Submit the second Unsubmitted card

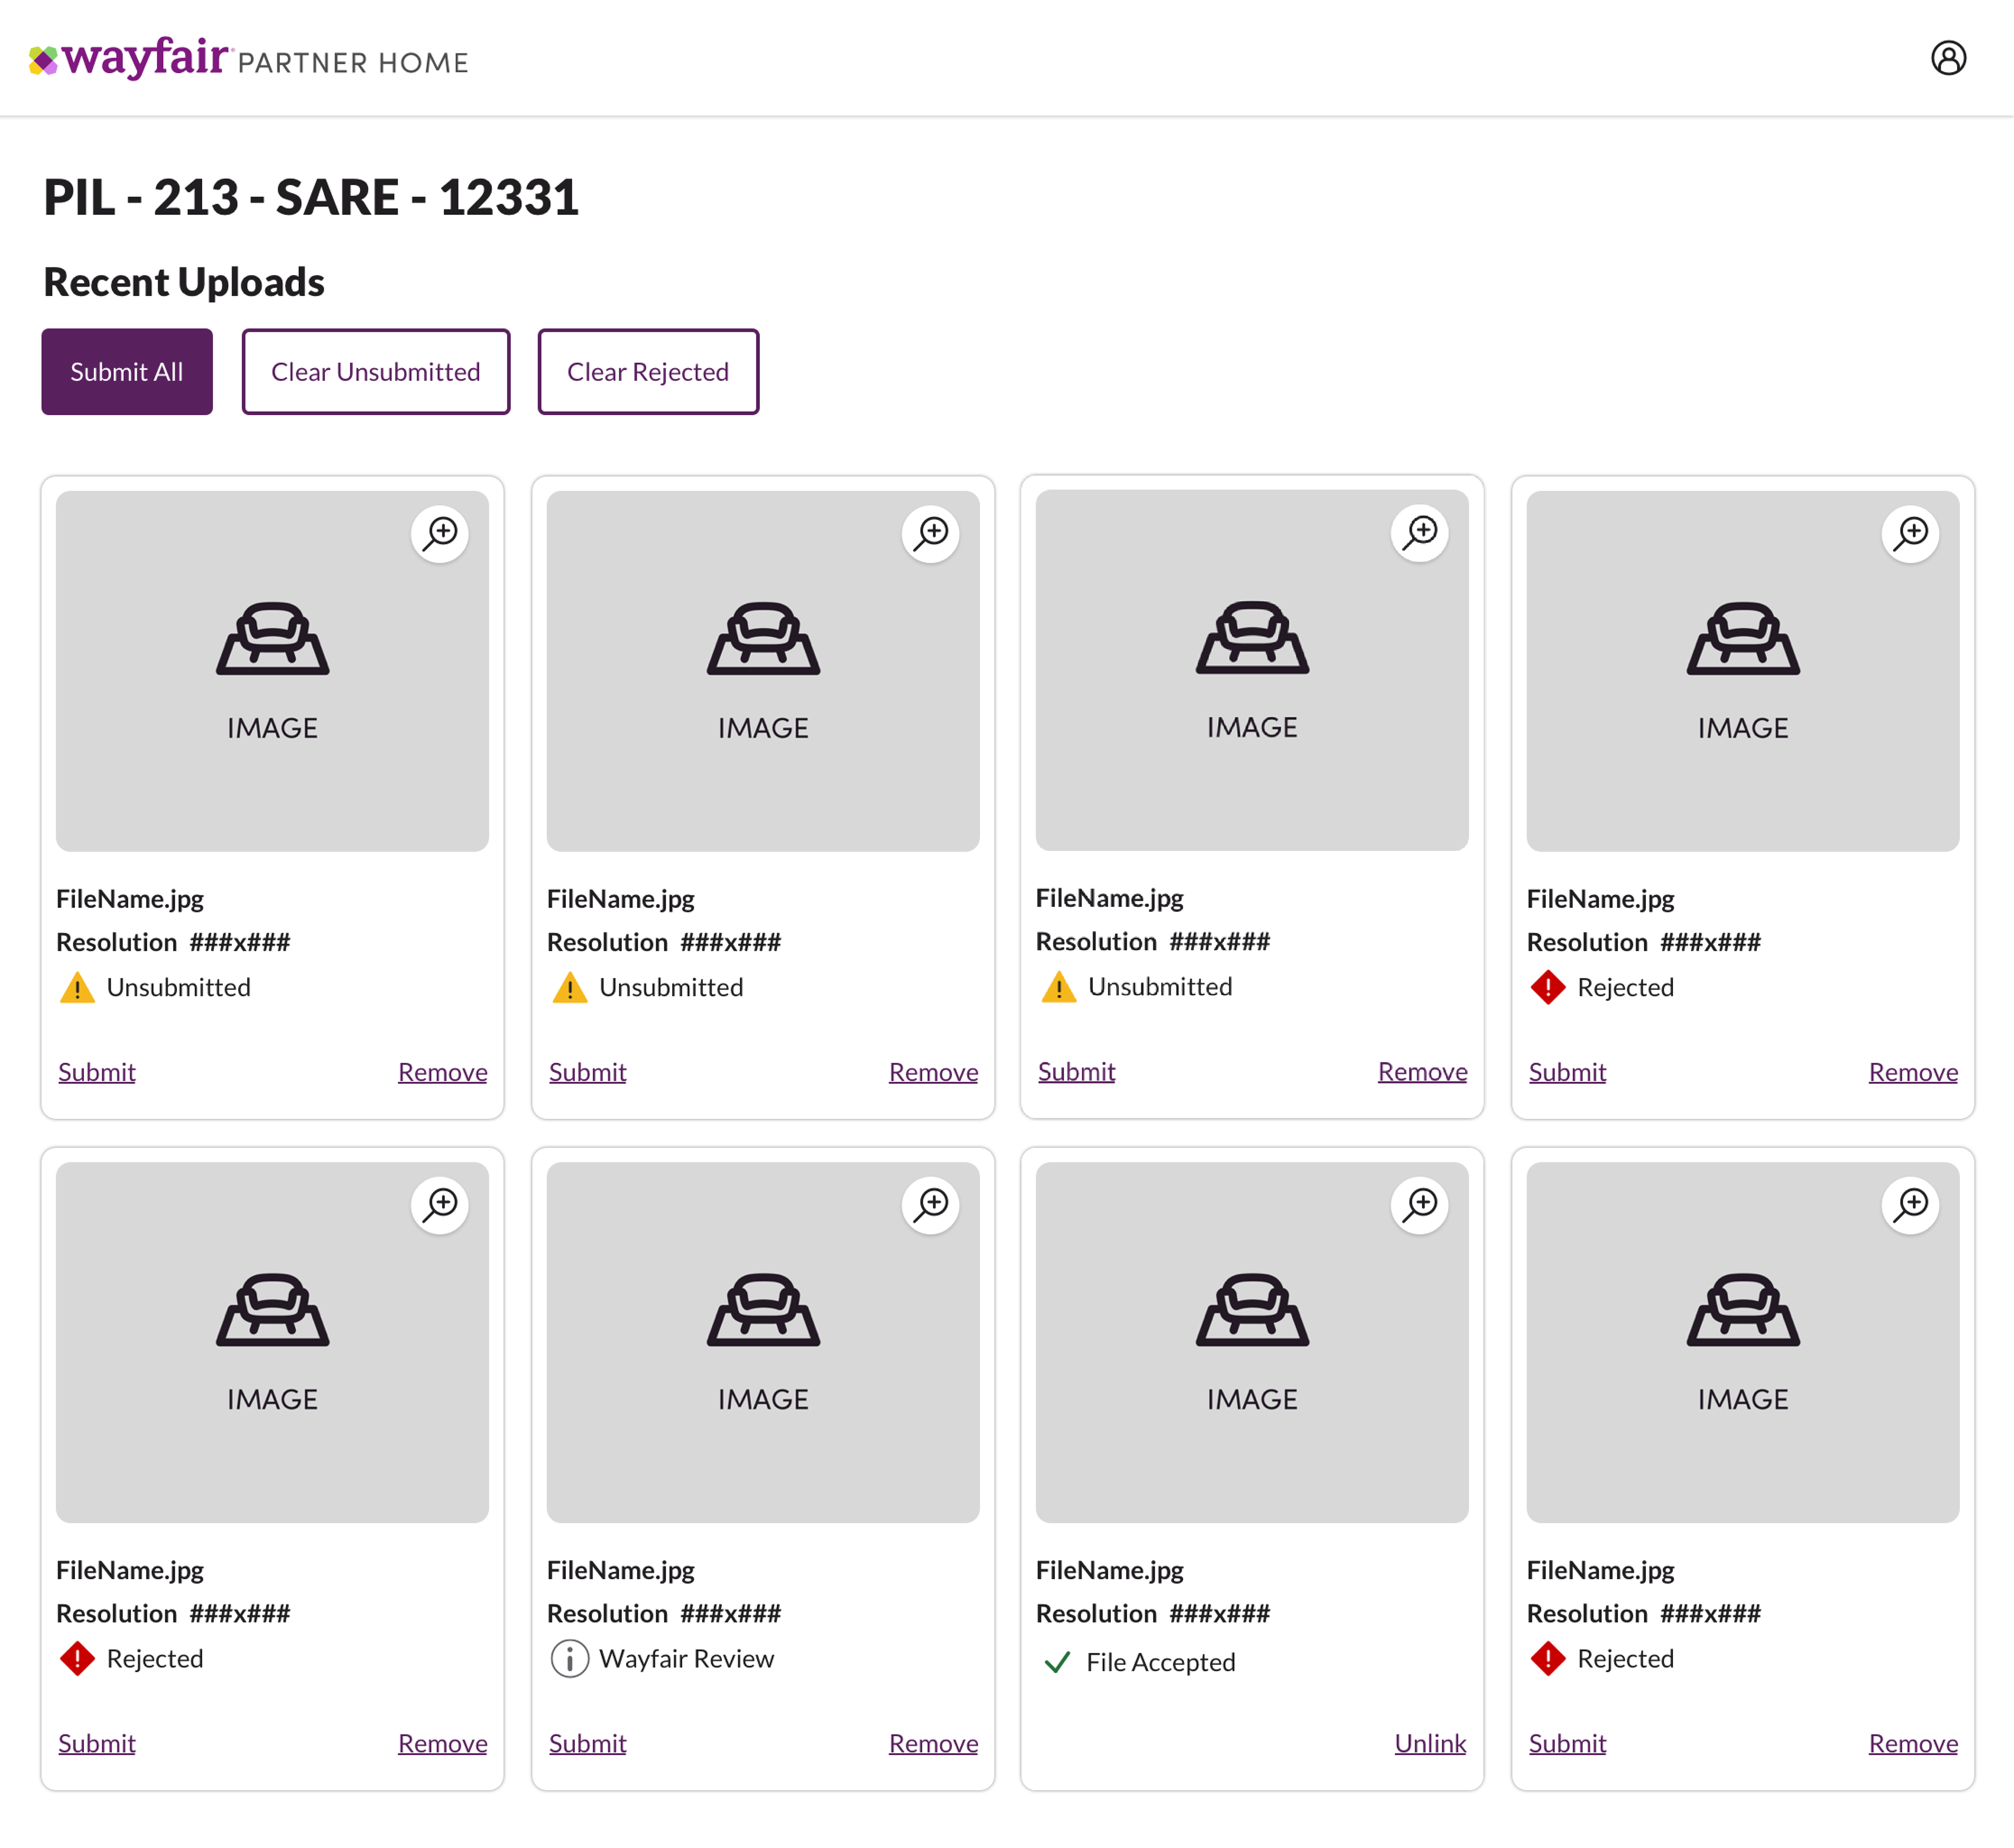(587, 1072)
